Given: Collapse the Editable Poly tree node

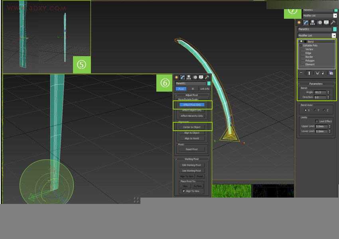Looking at the screenshot, I should [301, 45].
